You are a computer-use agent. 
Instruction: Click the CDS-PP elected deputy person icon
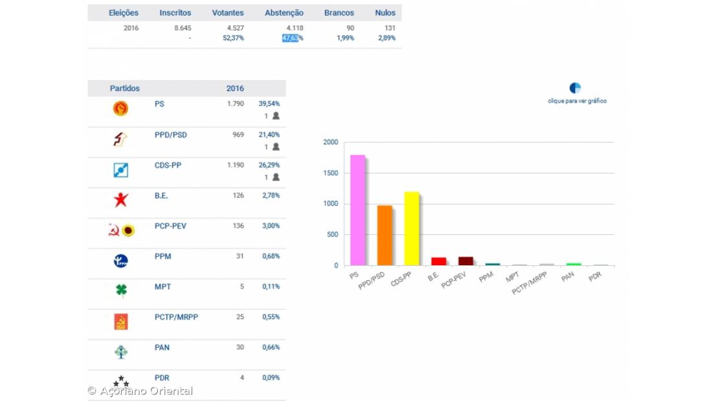[276, 177]
